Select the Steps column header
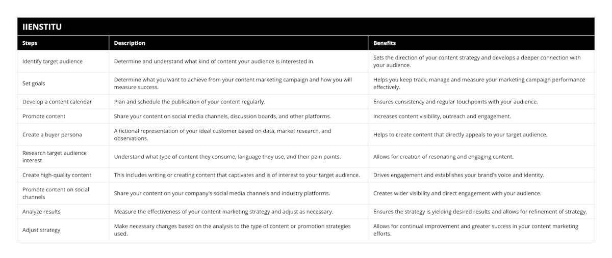The height and width of the screenshot is (258, 612). [30, 43]
